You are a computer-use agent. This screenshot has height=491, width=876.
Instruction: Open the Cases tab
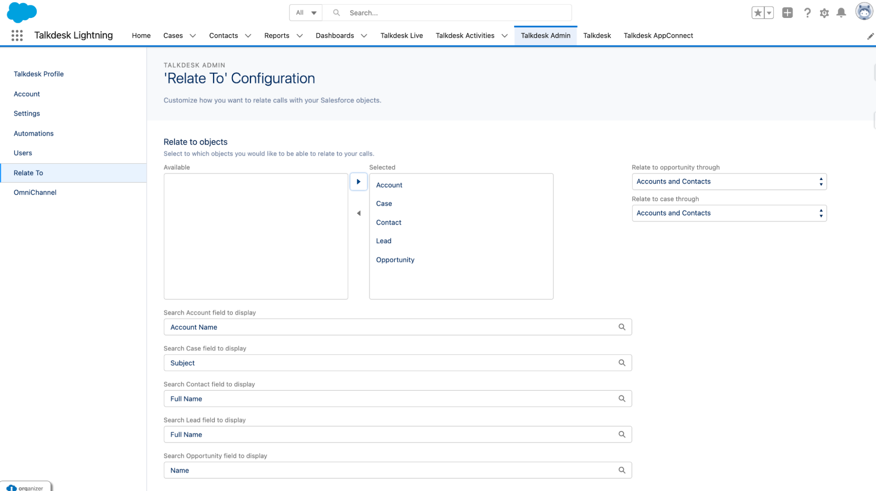pyautogui.click(x=173, y=36)
